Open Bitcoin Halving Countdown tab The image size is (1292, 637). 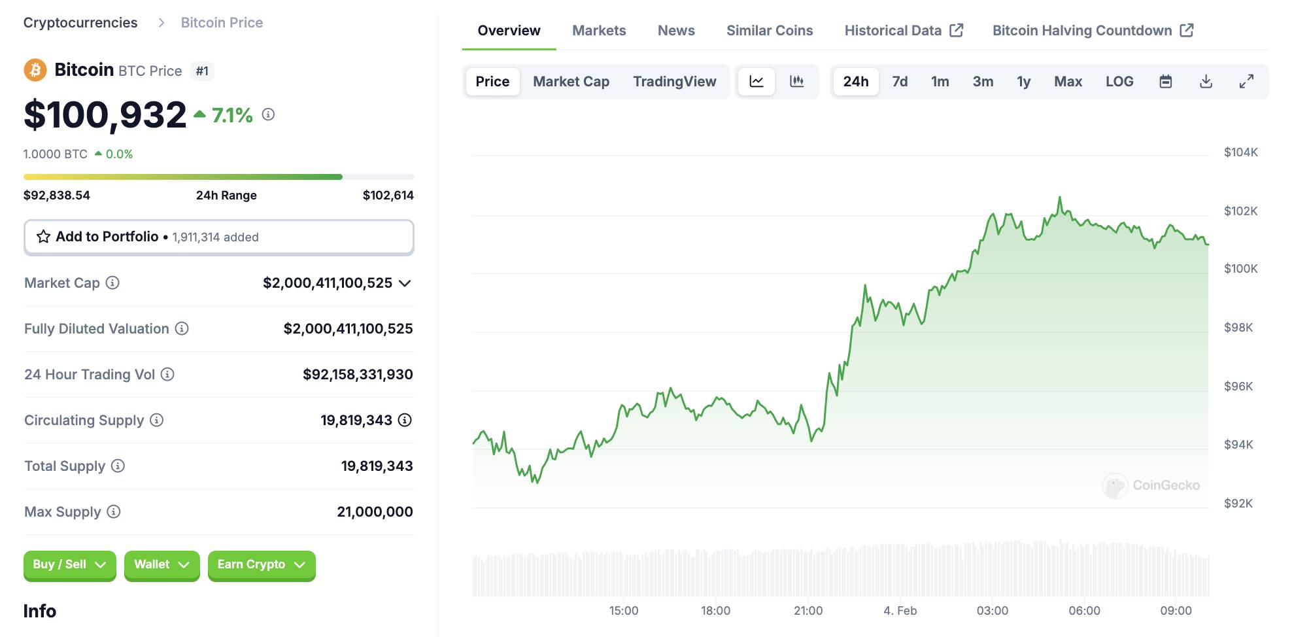[1093, 31]
